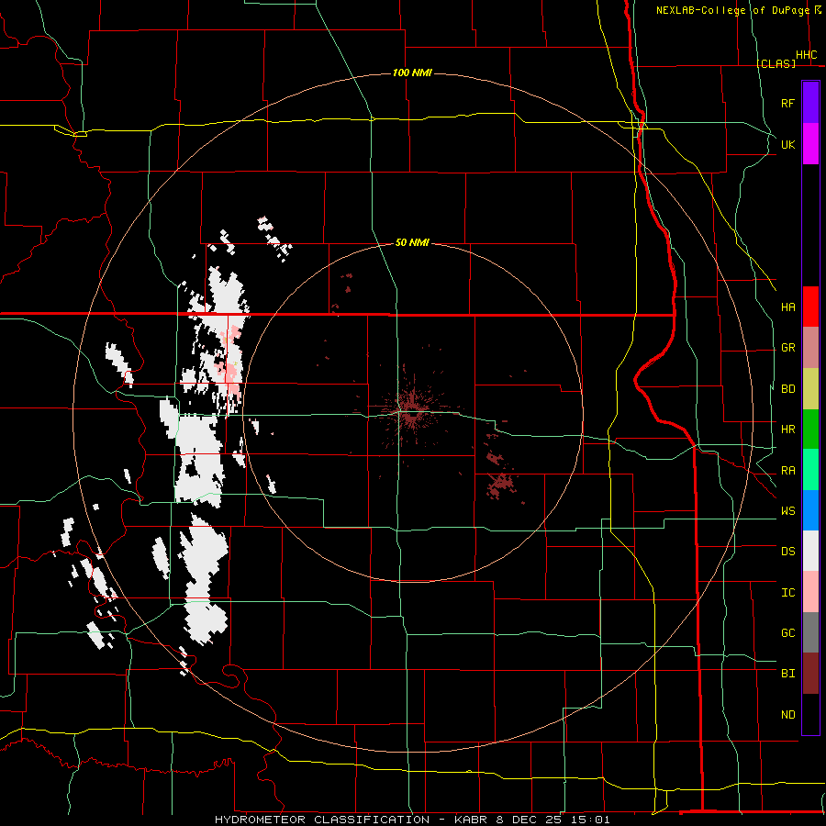
Task: Click the blue WS legend color swatch
Action: (810, 510)
